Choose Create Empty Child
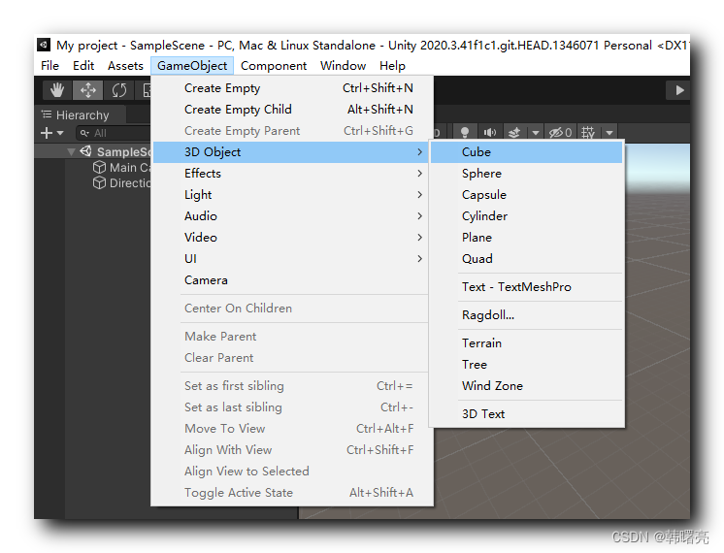 (x=292, y=110)
